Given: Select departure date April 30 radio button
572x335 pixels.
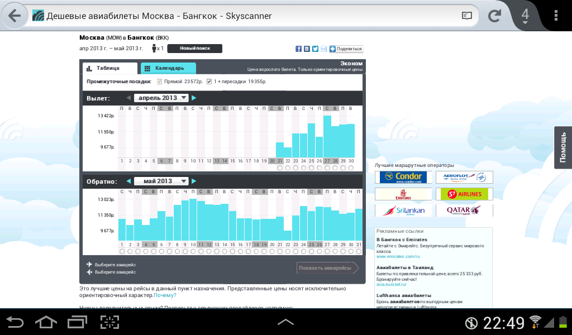Looking at the screenshot, I should 351,168.
